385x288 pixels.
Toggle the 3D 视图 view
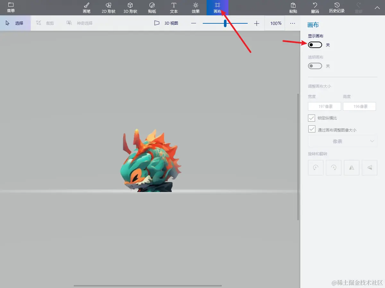[x=166, y=23]
